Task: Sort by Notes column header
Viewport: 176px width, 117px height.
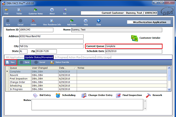Action: pyautogui.click(x=122, y=68)
